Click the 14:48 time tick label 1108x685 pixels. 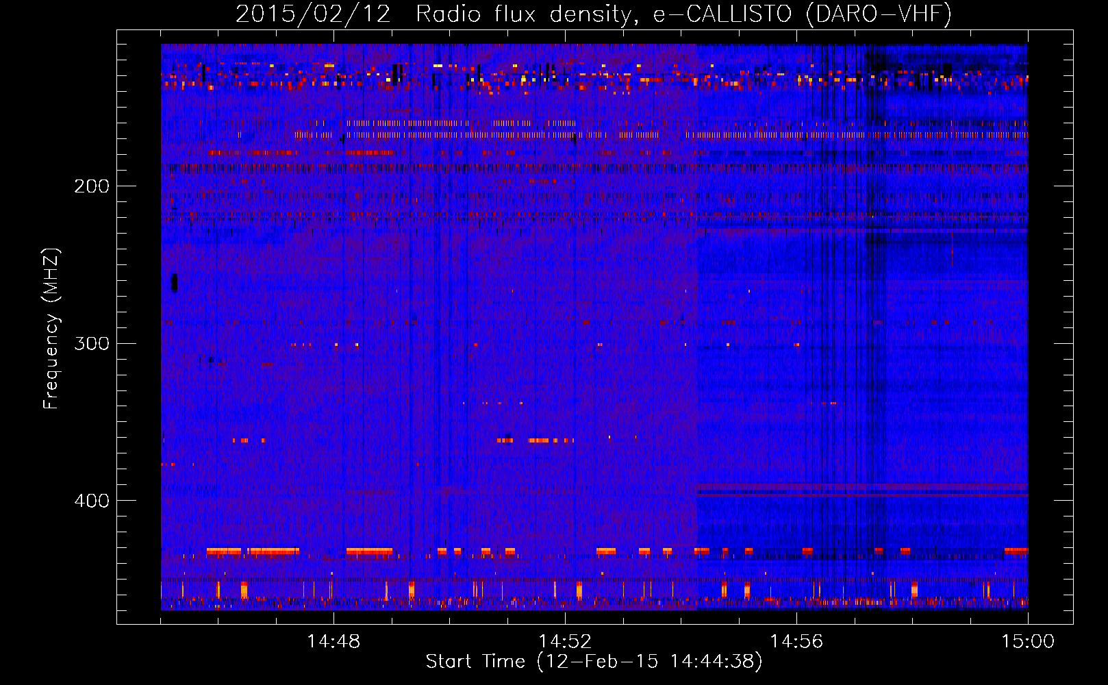point(333,642)
